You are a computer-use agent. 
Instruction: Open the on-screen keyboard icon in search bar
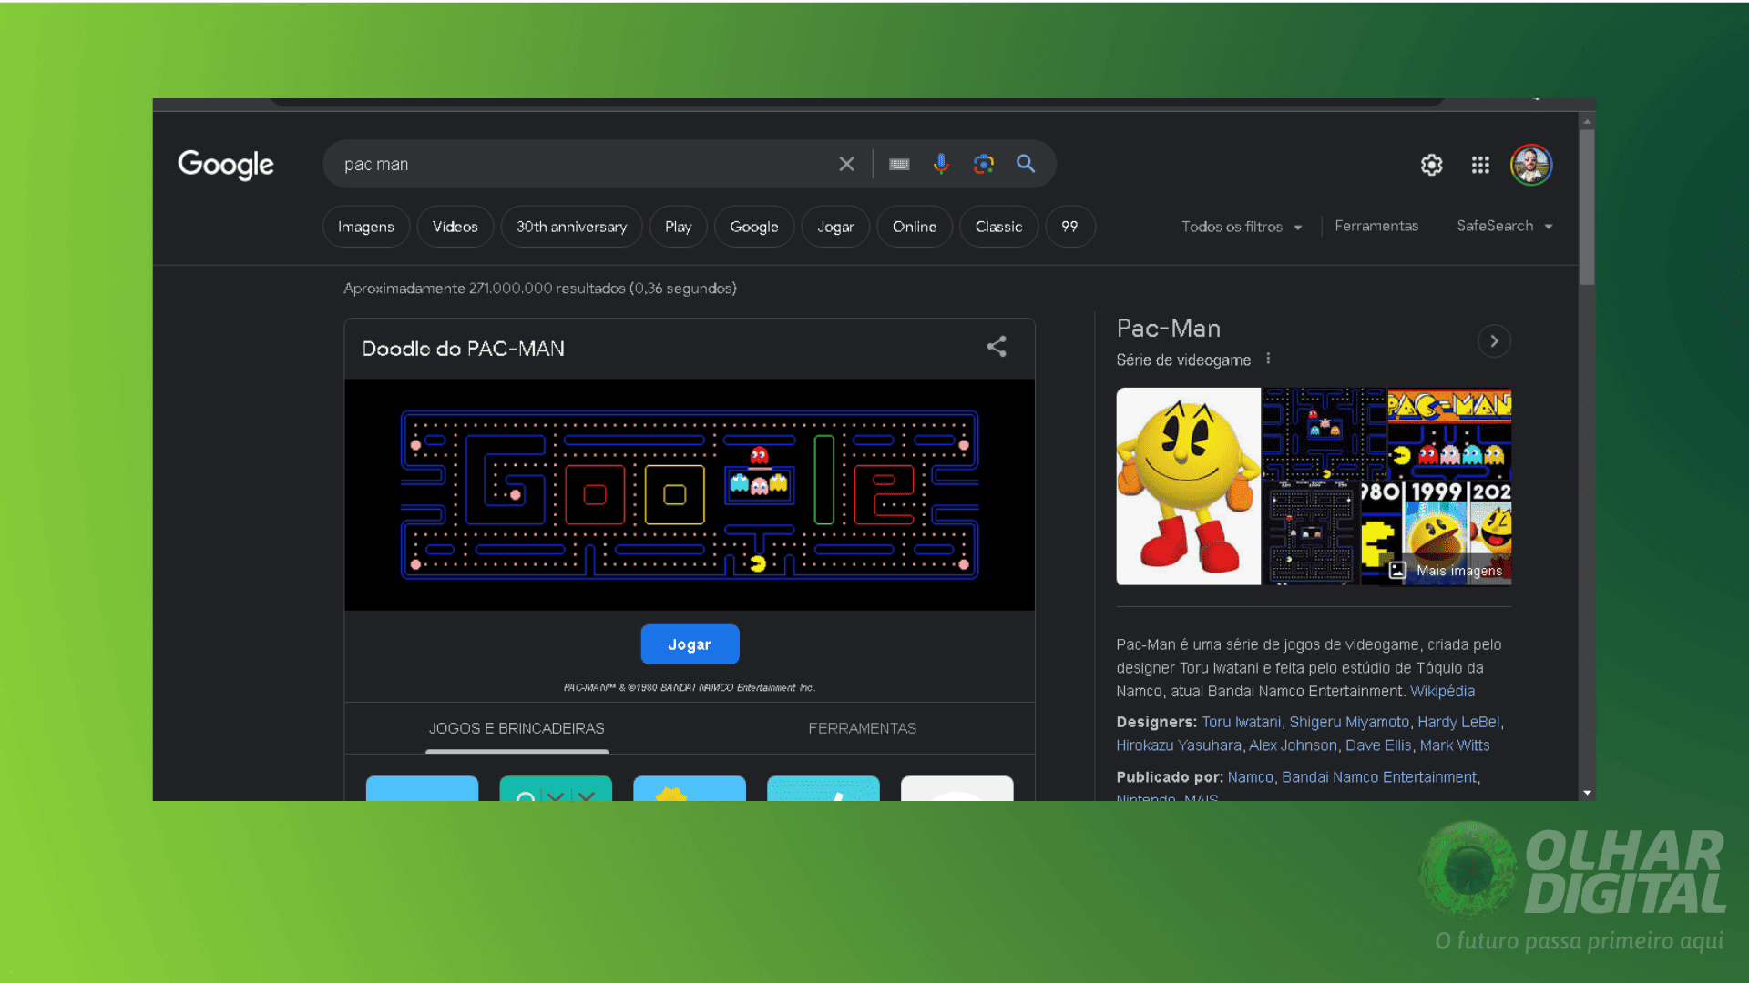coord(899,164)
